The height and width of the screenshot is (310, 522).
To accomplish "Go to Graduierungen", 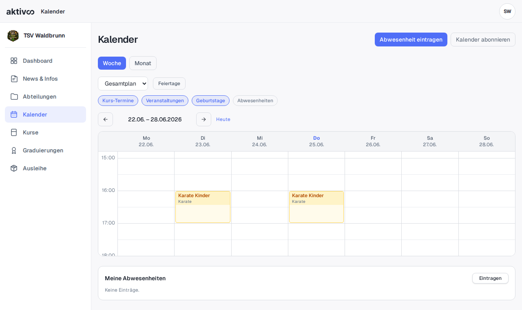I will pyautogui.click(x=45, y=150).
